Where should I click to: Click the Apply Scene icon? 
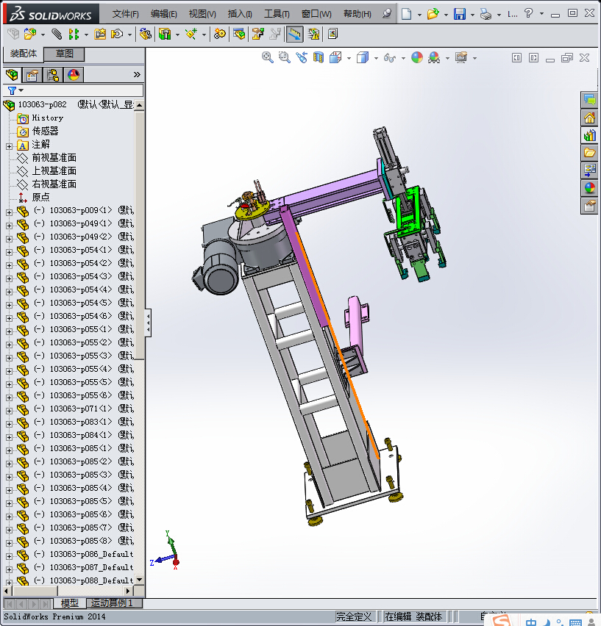point(434,57)
